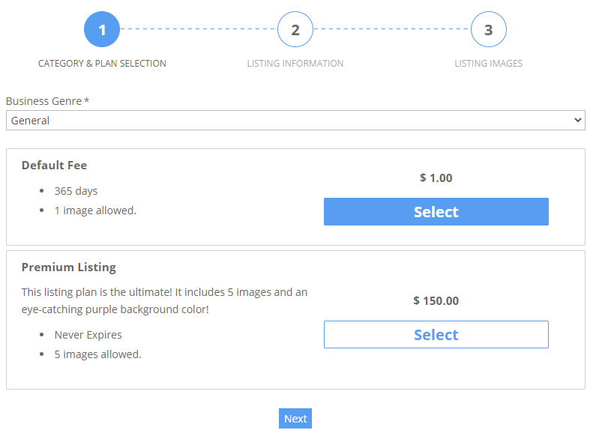The image size is (593, 436).
Task: Click the Premium Listing description paragraph
Action: click(164, 300)
